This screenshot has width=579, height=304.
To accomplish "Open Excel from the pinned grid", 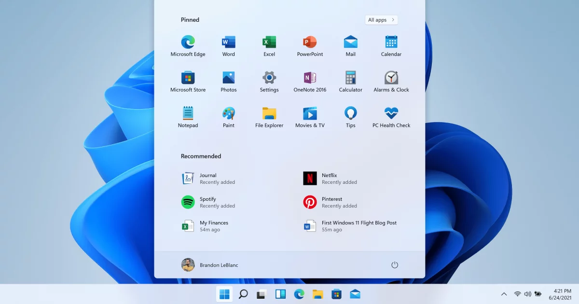I will [x=269, y=42].
